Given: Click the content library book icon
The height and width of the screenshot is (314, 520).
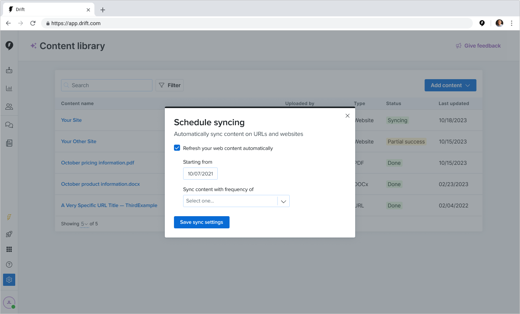Looking at the screenshot, I should [x=9, y=143].
